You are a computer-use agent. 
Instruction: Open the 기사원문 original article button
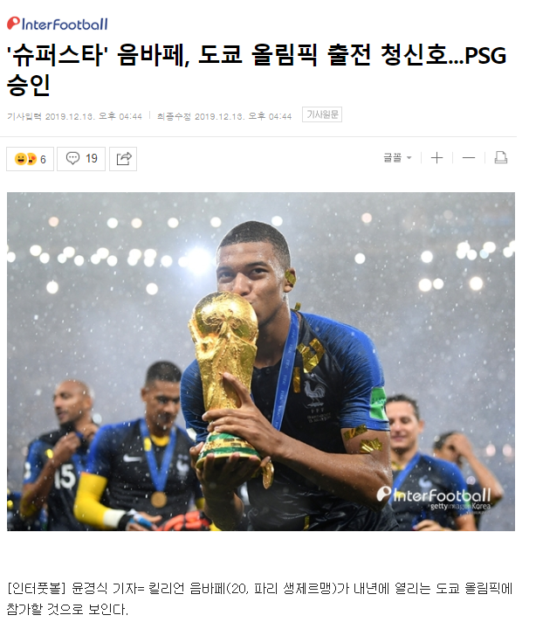[x=322, y=114]
